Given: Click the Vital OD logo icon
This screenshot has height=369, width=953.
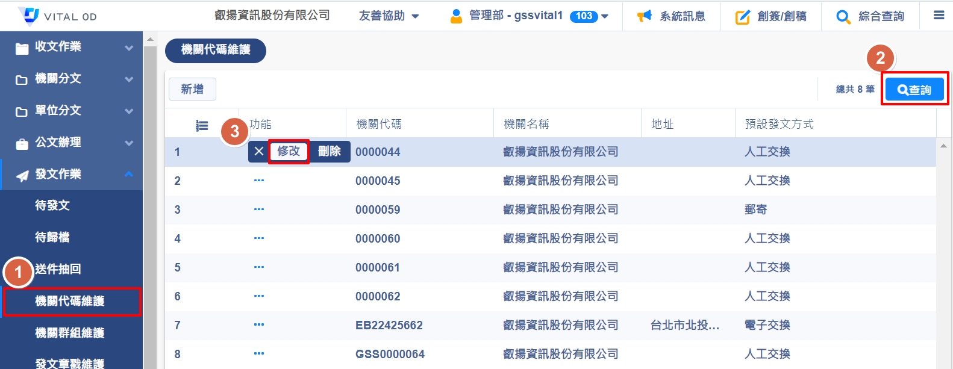Looking at the screenshot, I should 28,16.
